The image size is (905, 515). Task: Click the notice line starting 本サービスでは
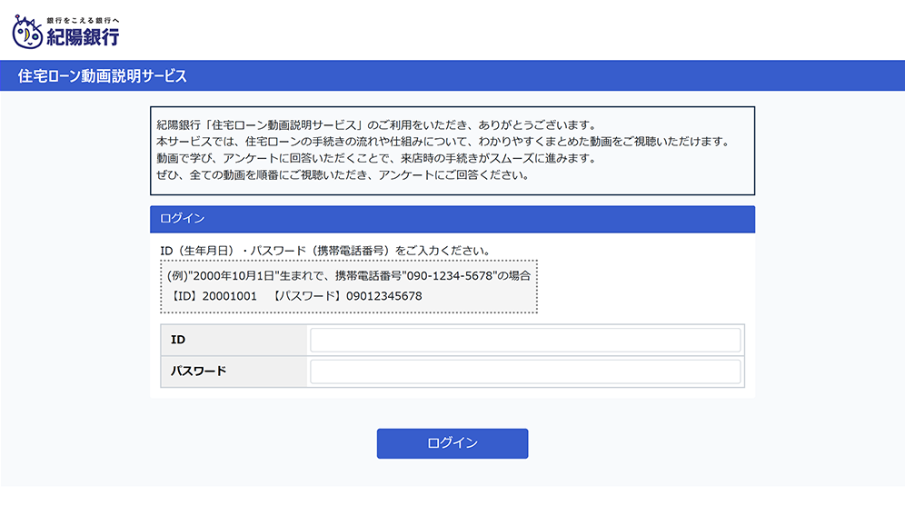click(x=443, y=142)
